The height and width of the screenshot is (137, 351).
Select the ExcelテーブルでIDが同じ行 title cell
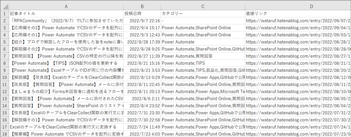click(66, 70)
